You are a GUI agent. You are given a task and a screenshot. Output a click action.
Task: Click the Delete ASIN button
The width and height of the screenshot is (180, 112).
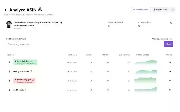pyautogui.click(x=160, y=10)
